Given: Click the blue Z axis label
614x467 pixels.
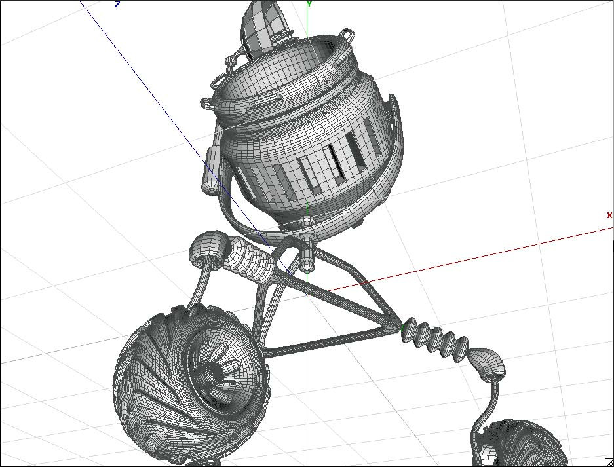Looking at the screenshot, I should (x=117, y=5).
